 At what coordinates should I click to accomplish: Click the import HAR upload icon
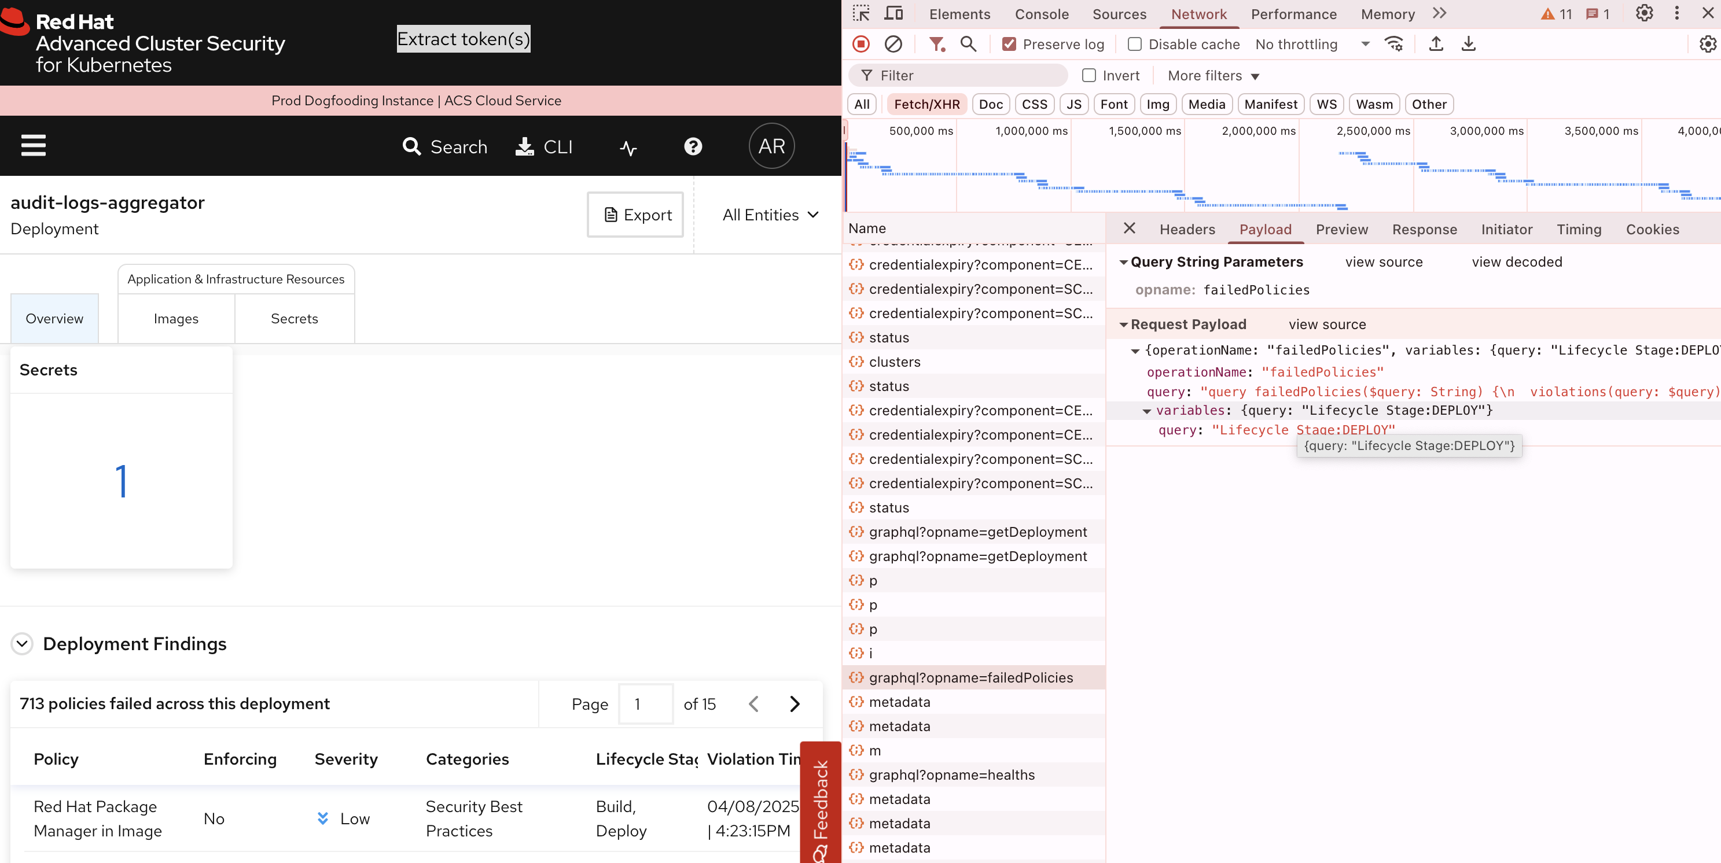click(1436, 44)
